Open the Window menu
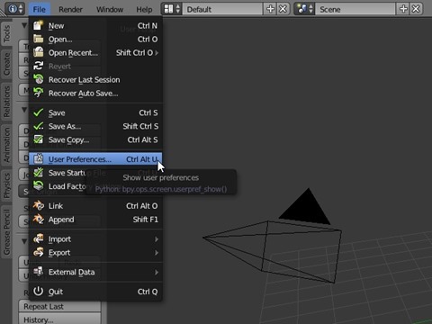Viewport: 432px width, 324px height. click(x=110, y=9)
